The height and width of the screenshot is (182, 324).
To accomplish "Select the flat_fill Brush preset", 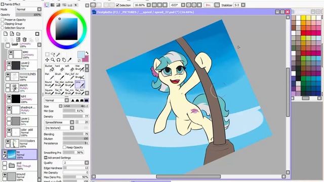I will pyautogui.click(x=60, y=92).
